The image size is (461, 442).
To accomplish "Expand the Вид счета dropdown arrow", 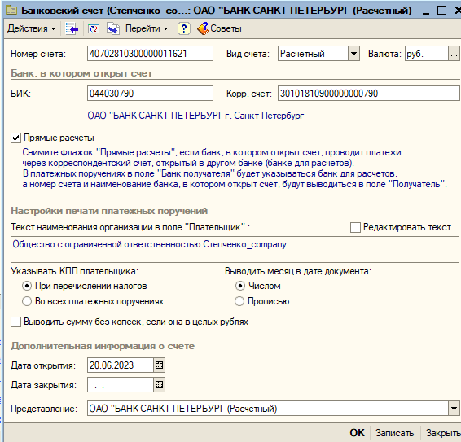I will (354, 54).
